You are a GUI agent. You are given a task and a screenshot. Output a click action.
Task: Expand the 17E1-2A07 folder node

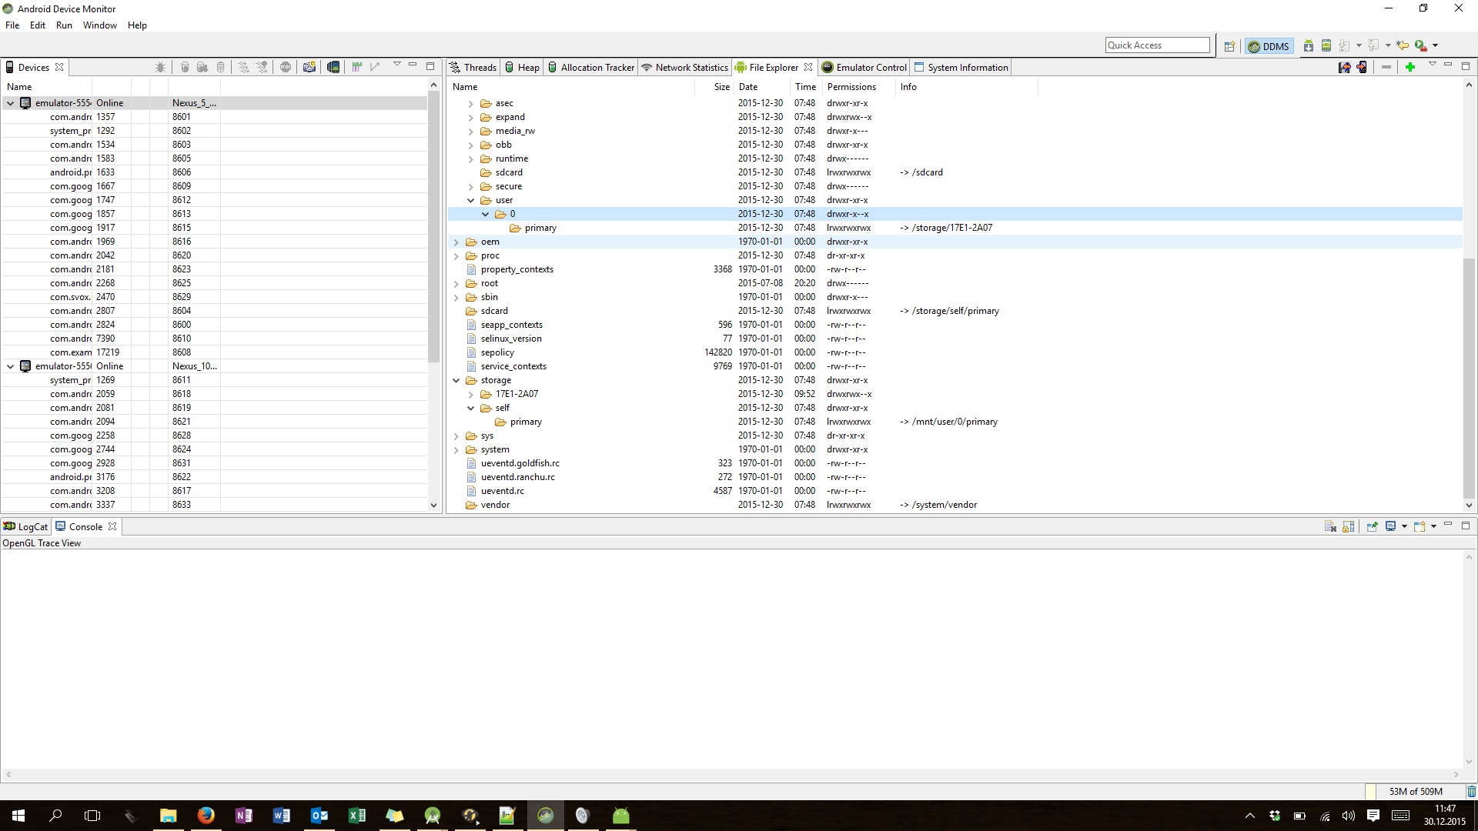click(x=470, y=394)
